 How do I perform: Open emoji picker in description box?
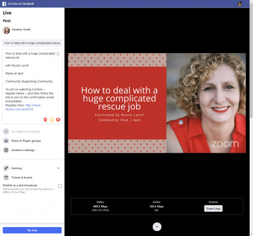58,54
